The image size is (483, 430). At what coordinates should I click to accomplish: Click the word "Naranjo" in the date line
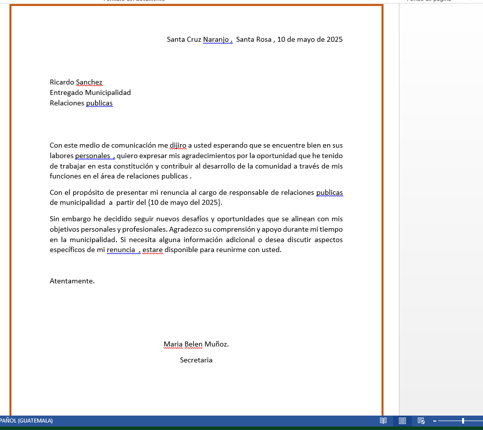click(216, 39)
